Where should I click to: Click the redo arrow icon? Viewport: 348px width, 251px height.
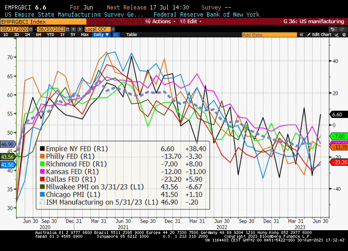pyautogui.click(x=342, y=29)
